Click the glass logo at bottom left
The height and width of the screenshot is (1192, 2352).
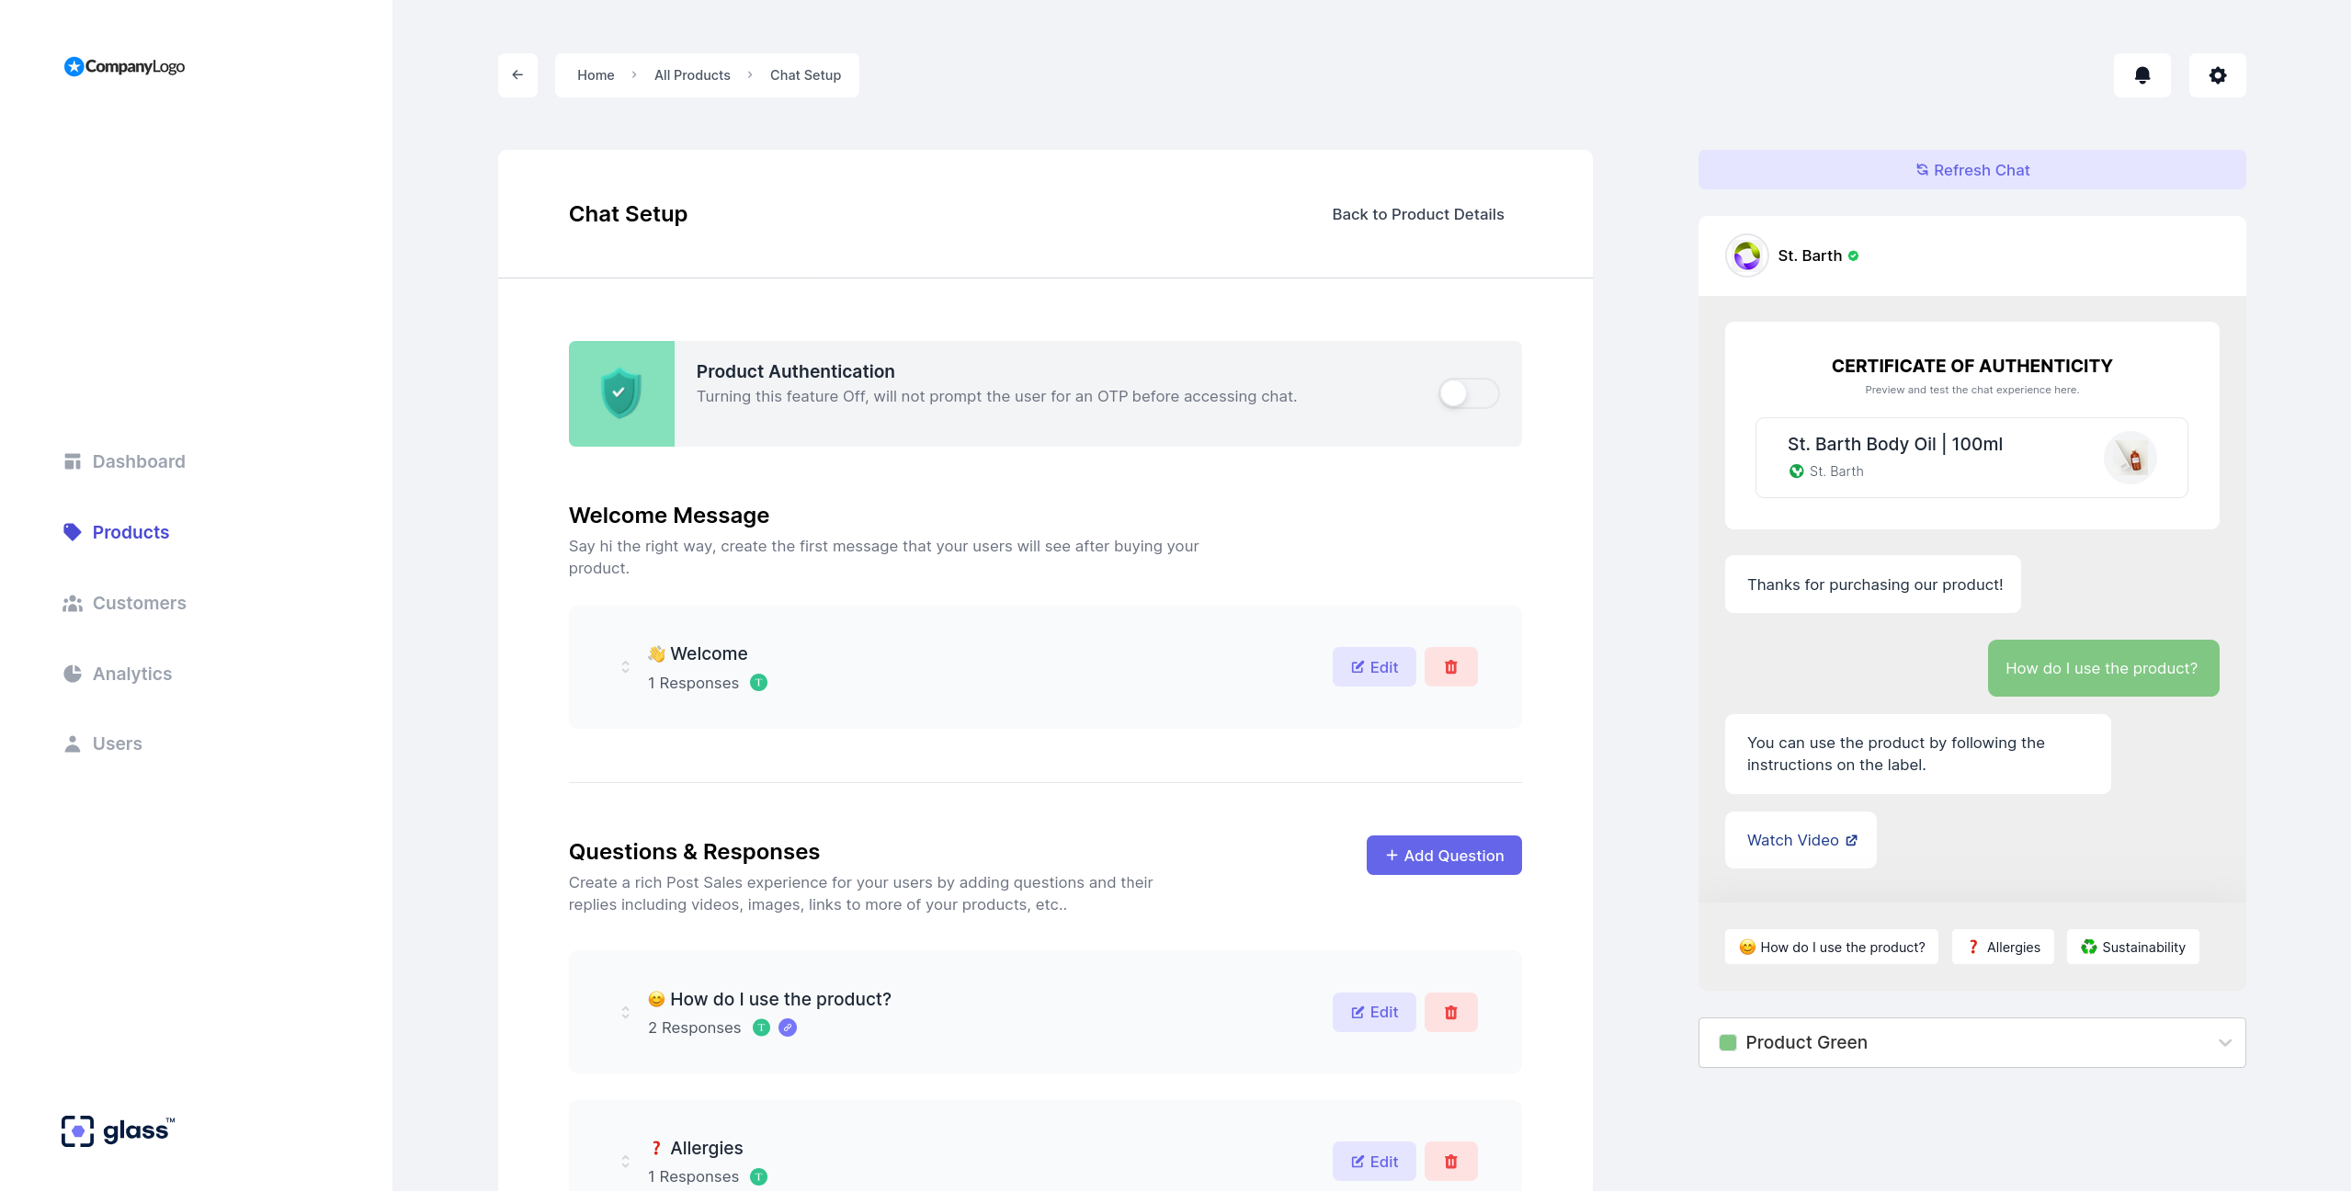point(116,1130)
